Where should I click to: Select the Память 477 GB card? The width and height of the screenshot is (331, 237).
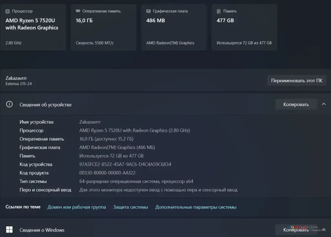click(x=244, y=27)
